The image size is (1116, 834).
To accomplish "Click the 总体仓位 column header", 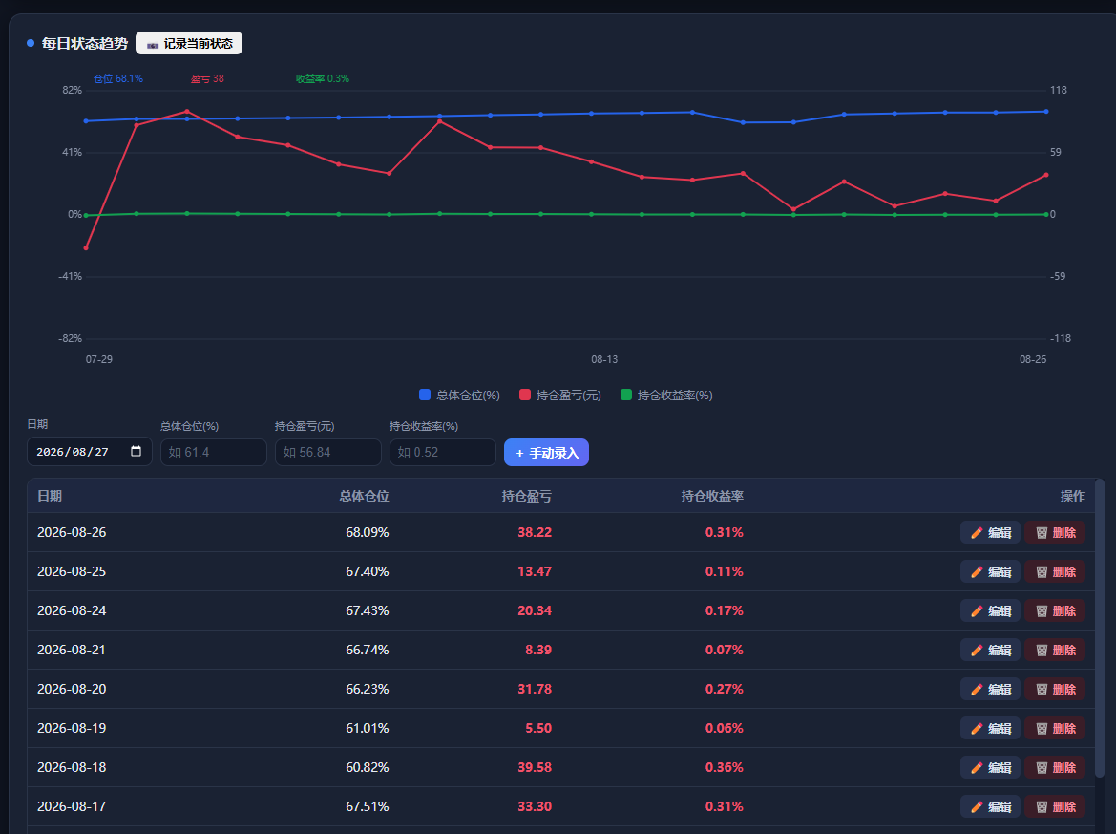I will click(x=364, y=496).
